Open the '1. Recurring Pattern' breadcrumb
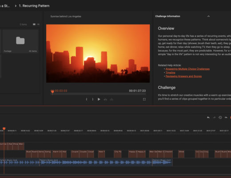231x178 pixels. 34,6
